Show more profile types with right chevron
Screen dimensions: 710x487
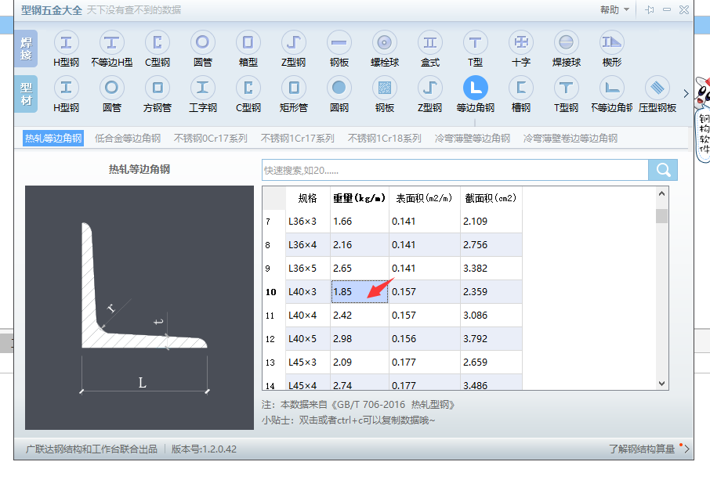[x=686, y=94]
